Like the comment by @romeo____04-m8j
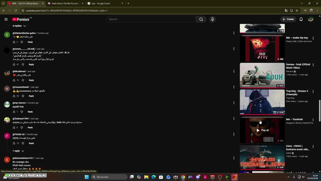Viewport: 321px width, 181px height. click(14, 65)
